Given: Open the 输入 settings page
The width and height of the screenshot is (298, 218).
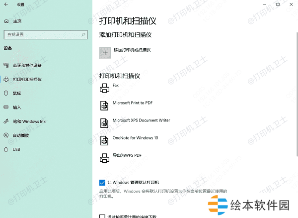Looking at the screenshot, I should pyautogui.click(x=17, y=107).
